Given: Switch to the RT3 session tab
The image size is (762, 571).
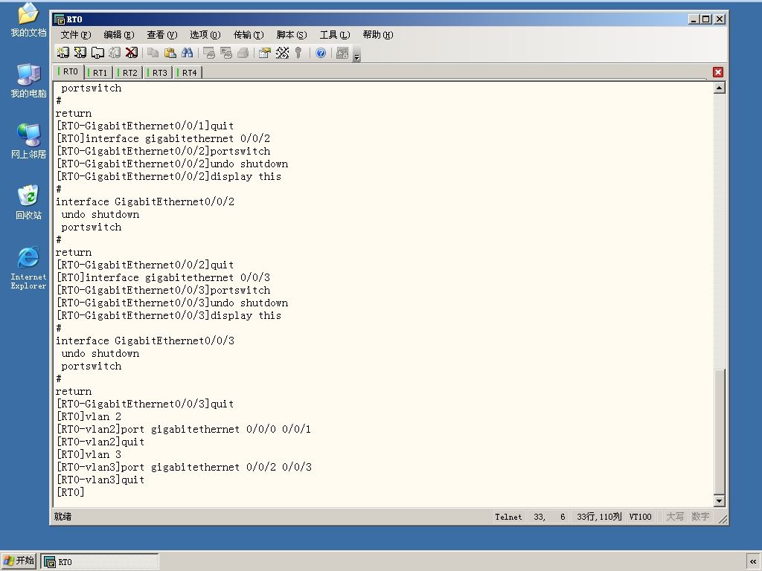Looking at the screenshot, I should [x=158, y=72].
